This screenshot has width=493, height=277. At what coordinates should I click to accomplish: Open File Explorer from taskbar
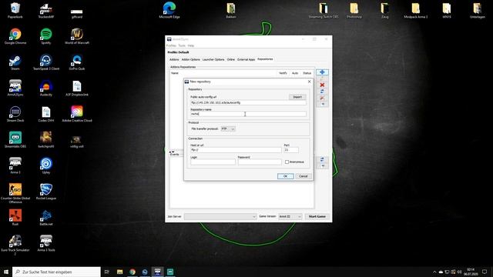pos(120,272)
